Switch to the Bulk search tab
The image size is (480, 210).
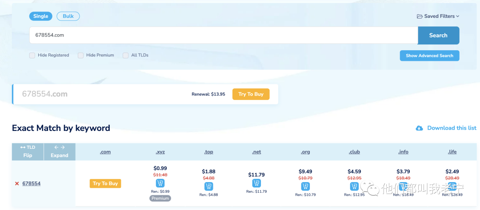pos(68,16)
